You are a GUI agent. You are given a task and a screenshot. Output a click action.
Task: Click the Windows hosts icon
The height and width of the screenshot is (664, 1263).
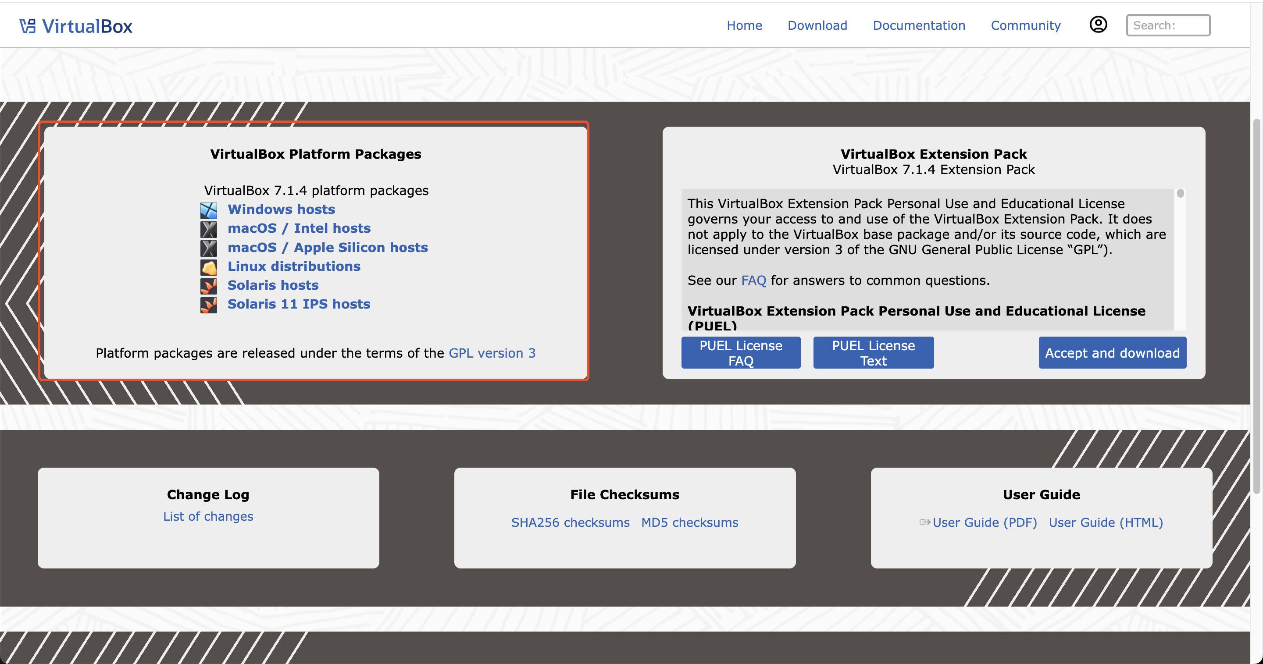click(x=208, y=210)
